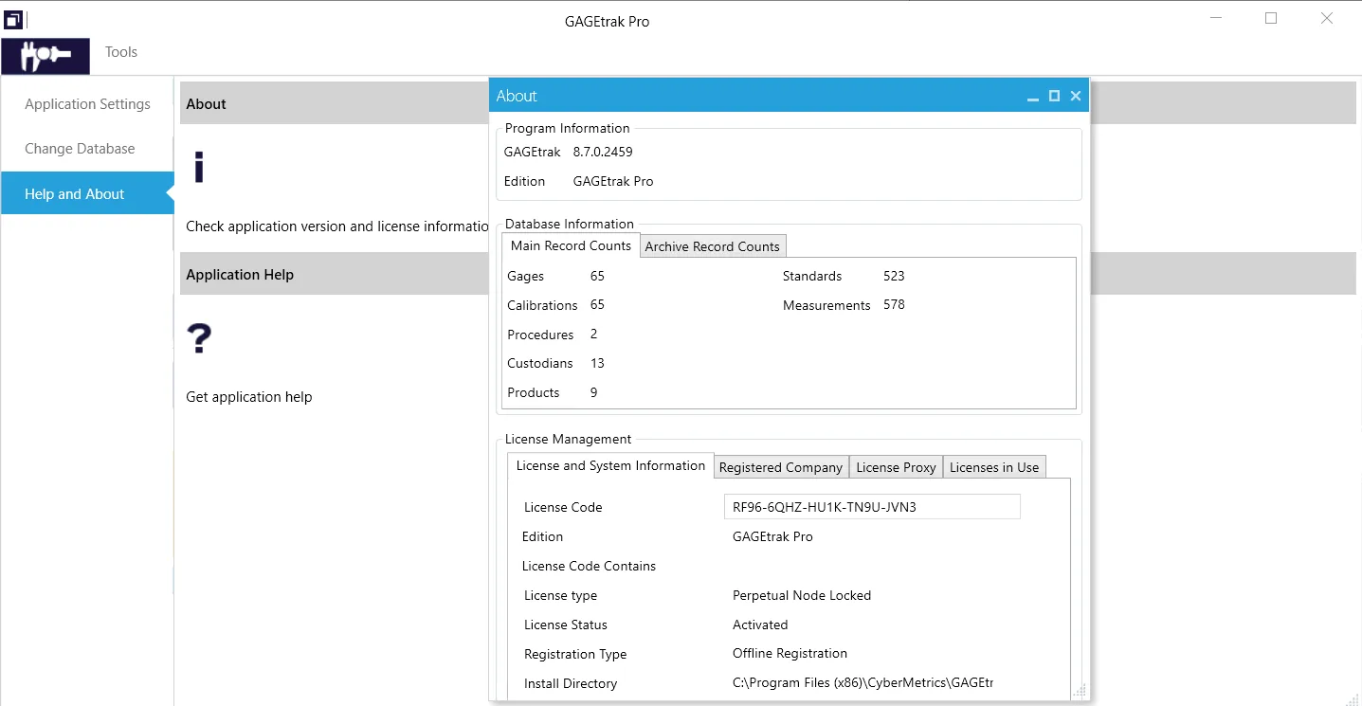Screen dimensions: 1362x706
Task: Close the GAGEtrak Pro main window
Action: (1327, 18)
